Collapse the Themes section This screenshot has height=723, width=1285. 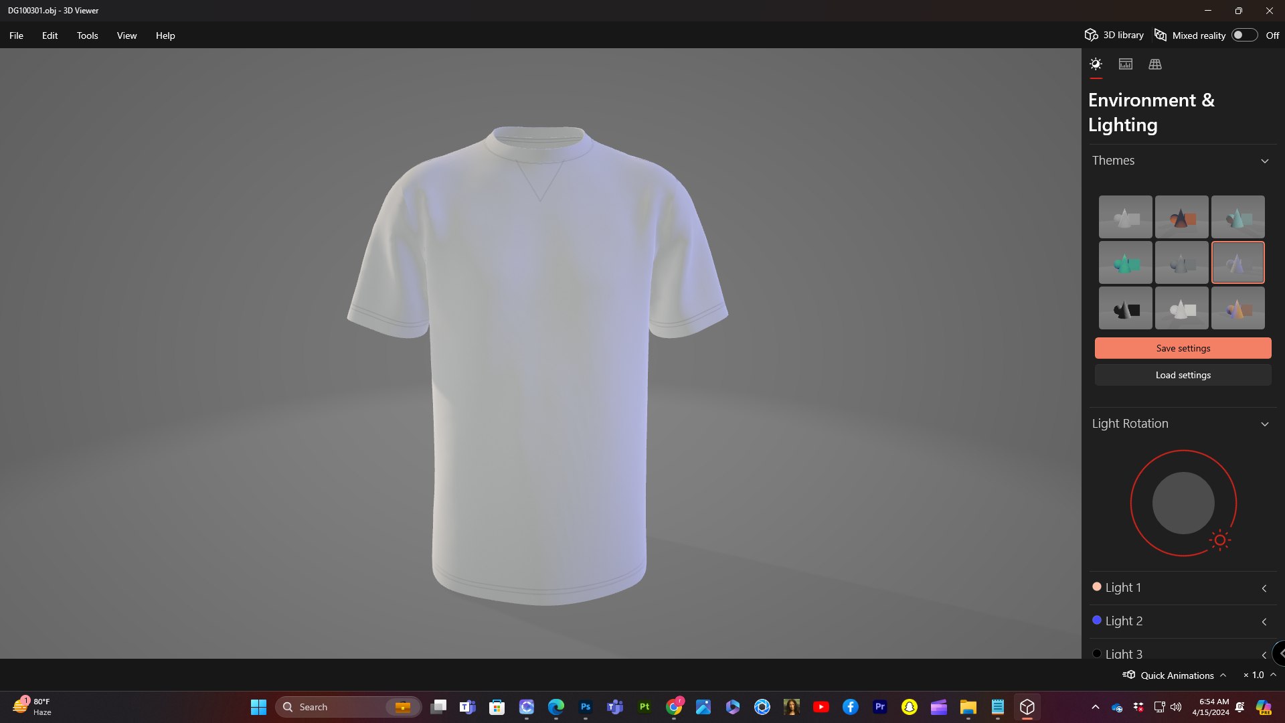(1264, 161)
